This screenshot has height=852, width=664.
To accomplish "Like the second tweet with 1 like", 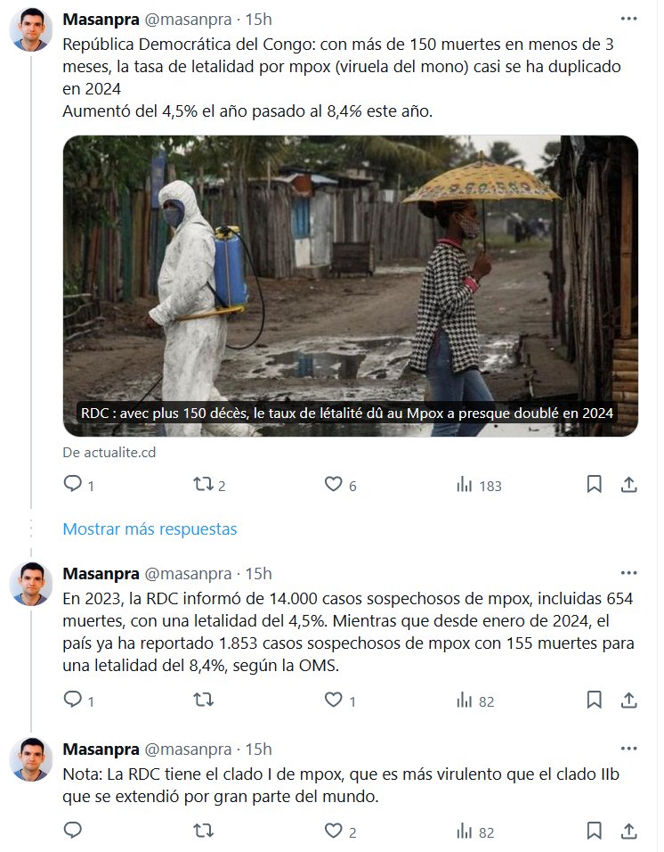I will point(333,700).
